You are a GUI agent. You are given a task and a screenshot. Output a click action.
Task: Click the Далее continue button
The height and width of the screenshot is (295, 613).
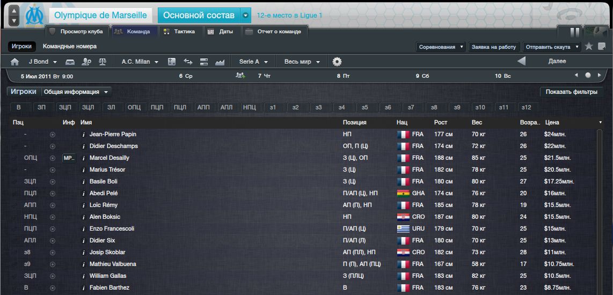(x=557, y=61)
